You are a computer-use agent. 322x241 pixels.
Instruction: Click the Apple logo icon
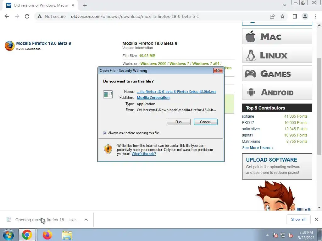(x=251, y=36)
